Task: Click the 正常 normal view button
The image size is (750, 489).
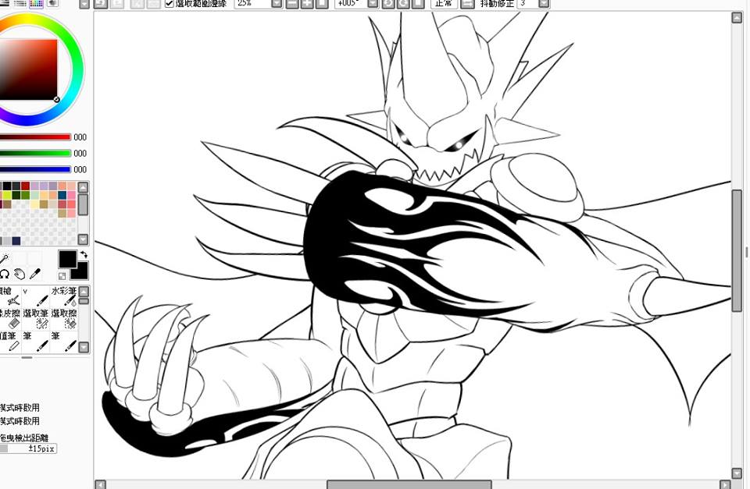Action: (444, 4)
